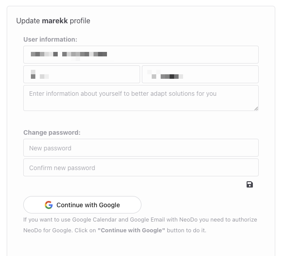Click the 'User information:' label

click(50, 39)
